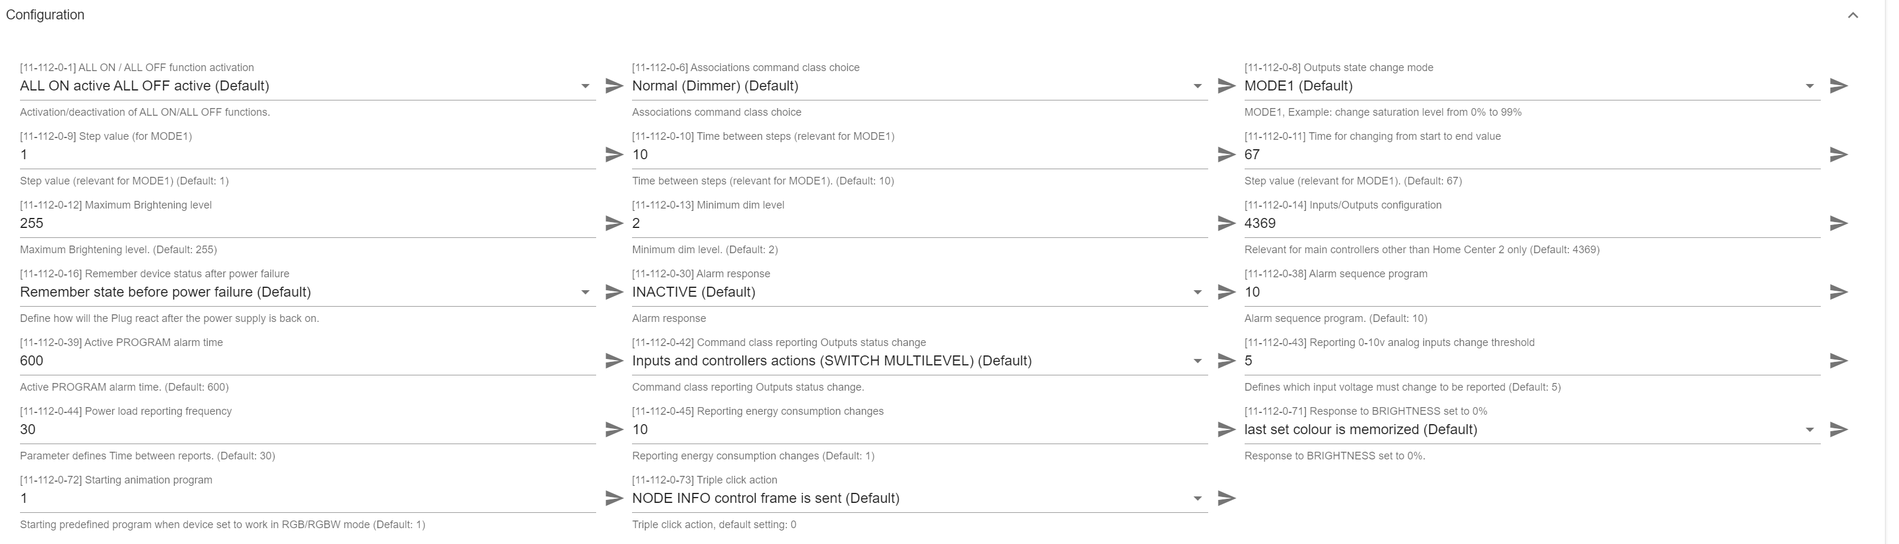Send Power load reporting frequency value
The height and width of the screenshot is (544, 1899).
pos(614,429)
